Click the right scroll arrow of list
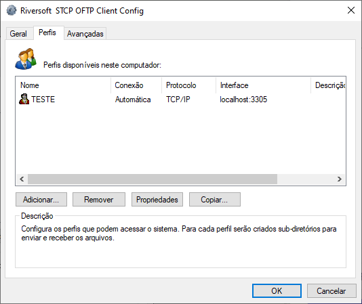Viewport: 362px width, 304px height. click(x=340, y=179)
